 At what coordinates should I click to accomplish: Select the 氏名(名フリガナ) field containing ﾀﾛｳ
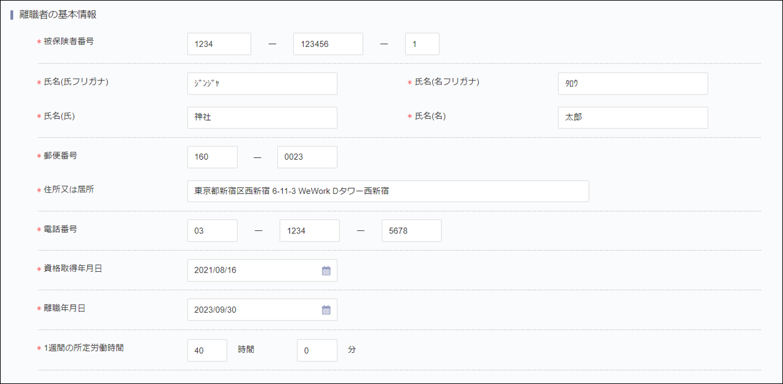click(x=632, y=83)
